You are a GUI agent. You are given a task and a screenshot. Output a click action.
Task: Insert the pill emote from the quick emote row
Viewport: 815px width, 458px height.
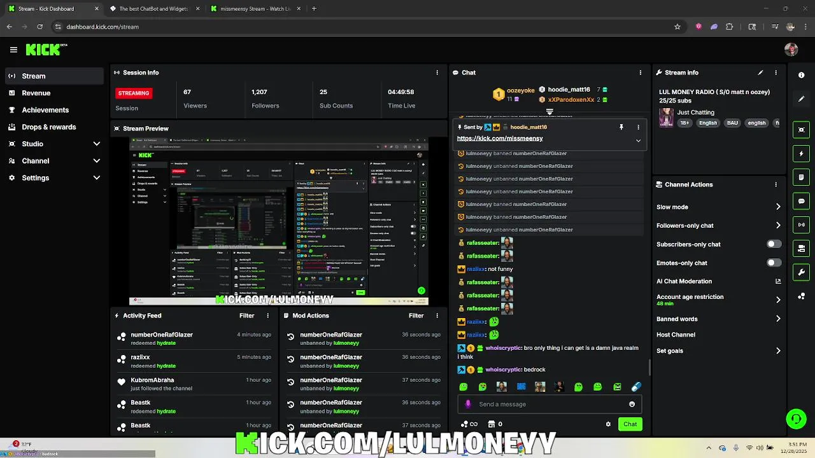[x=636, y=387]
